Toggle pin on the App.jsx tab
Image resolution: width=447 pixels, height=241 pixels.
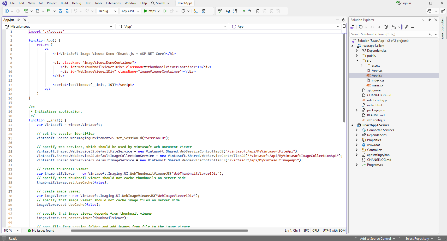(19, 20)
